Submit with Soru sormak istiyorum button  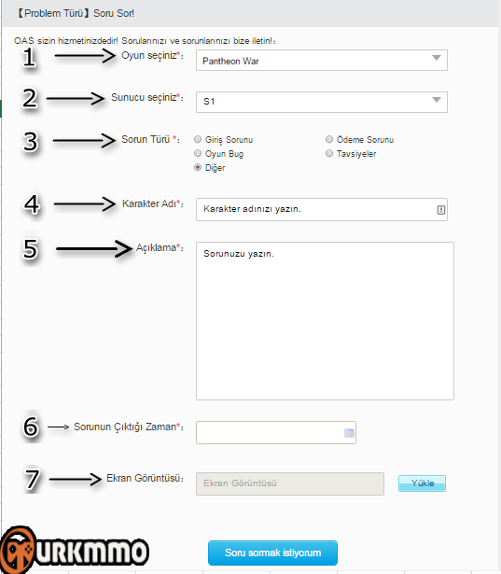(x=272, y=553)
